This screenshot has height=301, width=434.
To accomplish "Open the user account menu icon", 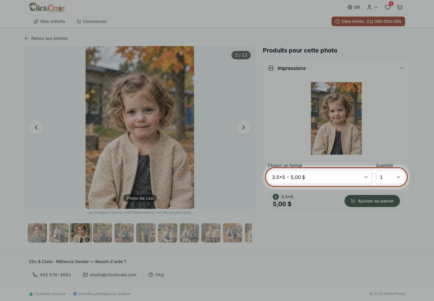I will pos(372,7).
